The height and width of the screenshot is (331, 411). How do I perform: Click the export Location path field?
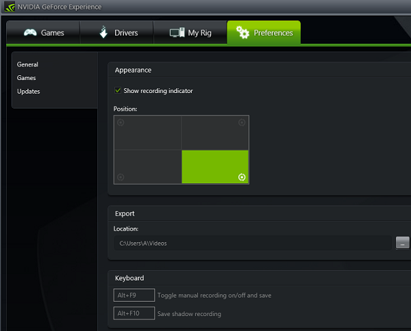[x=252, y=243]
